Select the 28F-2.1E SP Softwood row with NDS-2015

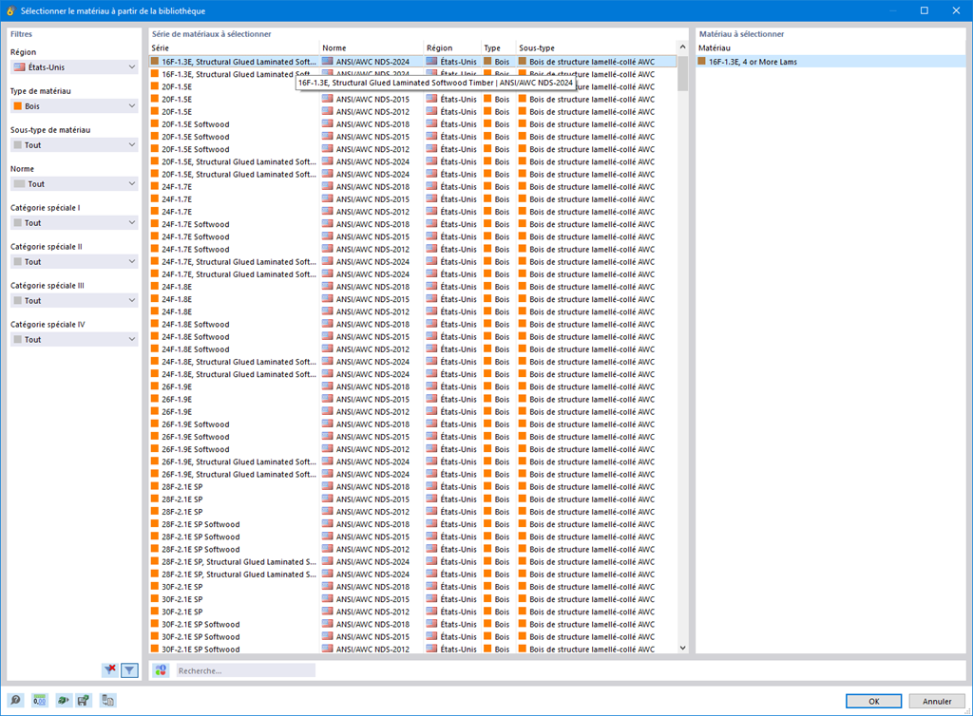click(412, 537)
